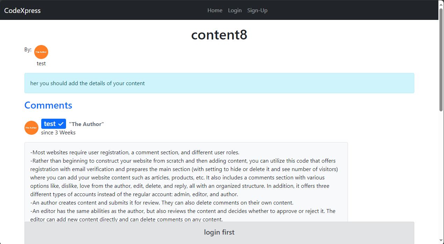Open the Sign-Up page
Image resolution: width=444 pixels, height=244 pixels.
click(257, 10)
